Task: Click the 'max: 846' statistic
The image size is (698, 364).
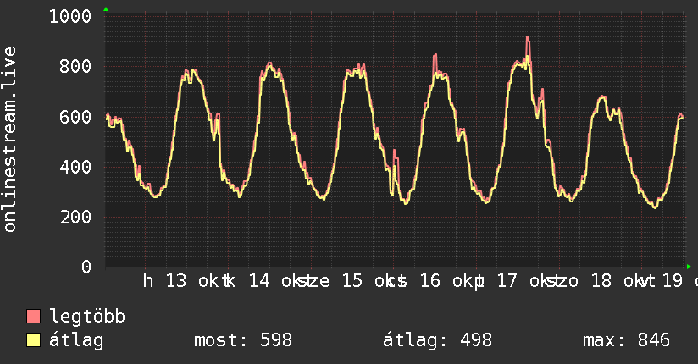Action: pyautogui.click(x=626, y=340)
